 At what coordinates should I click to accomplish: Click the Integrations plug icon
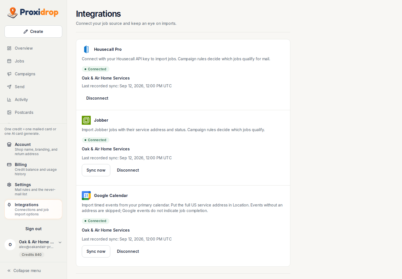coord(9,205)
